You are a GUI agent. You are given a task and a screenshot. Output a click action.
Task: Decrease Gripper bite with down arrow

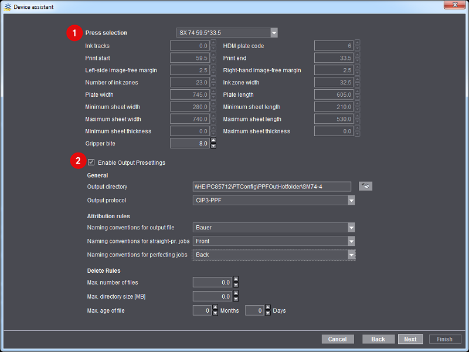213,146
